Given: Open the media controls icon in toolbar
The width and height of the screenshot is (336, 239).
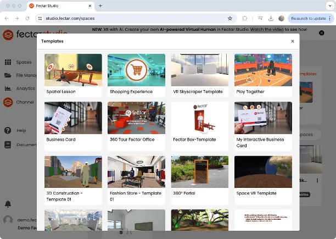Looking at the screenshot, I should (x=260, y=19).
